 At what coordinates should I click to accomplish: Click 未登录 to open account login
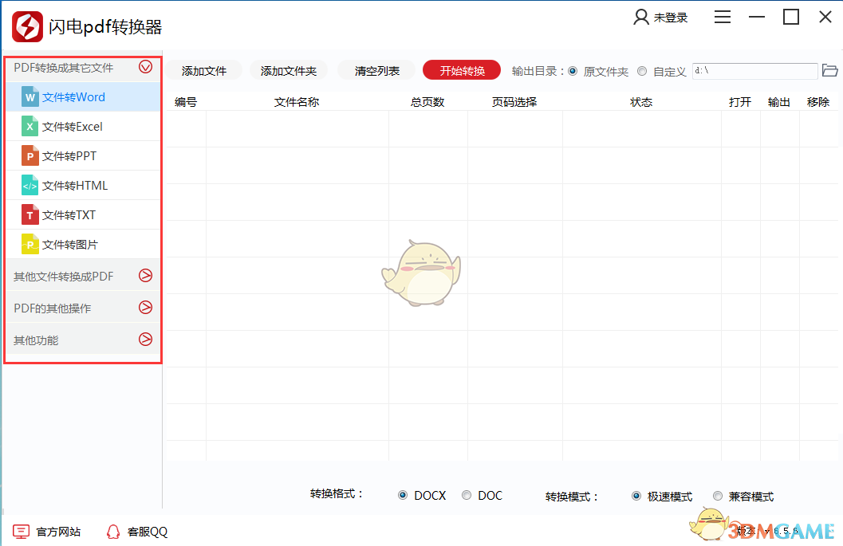661,16
